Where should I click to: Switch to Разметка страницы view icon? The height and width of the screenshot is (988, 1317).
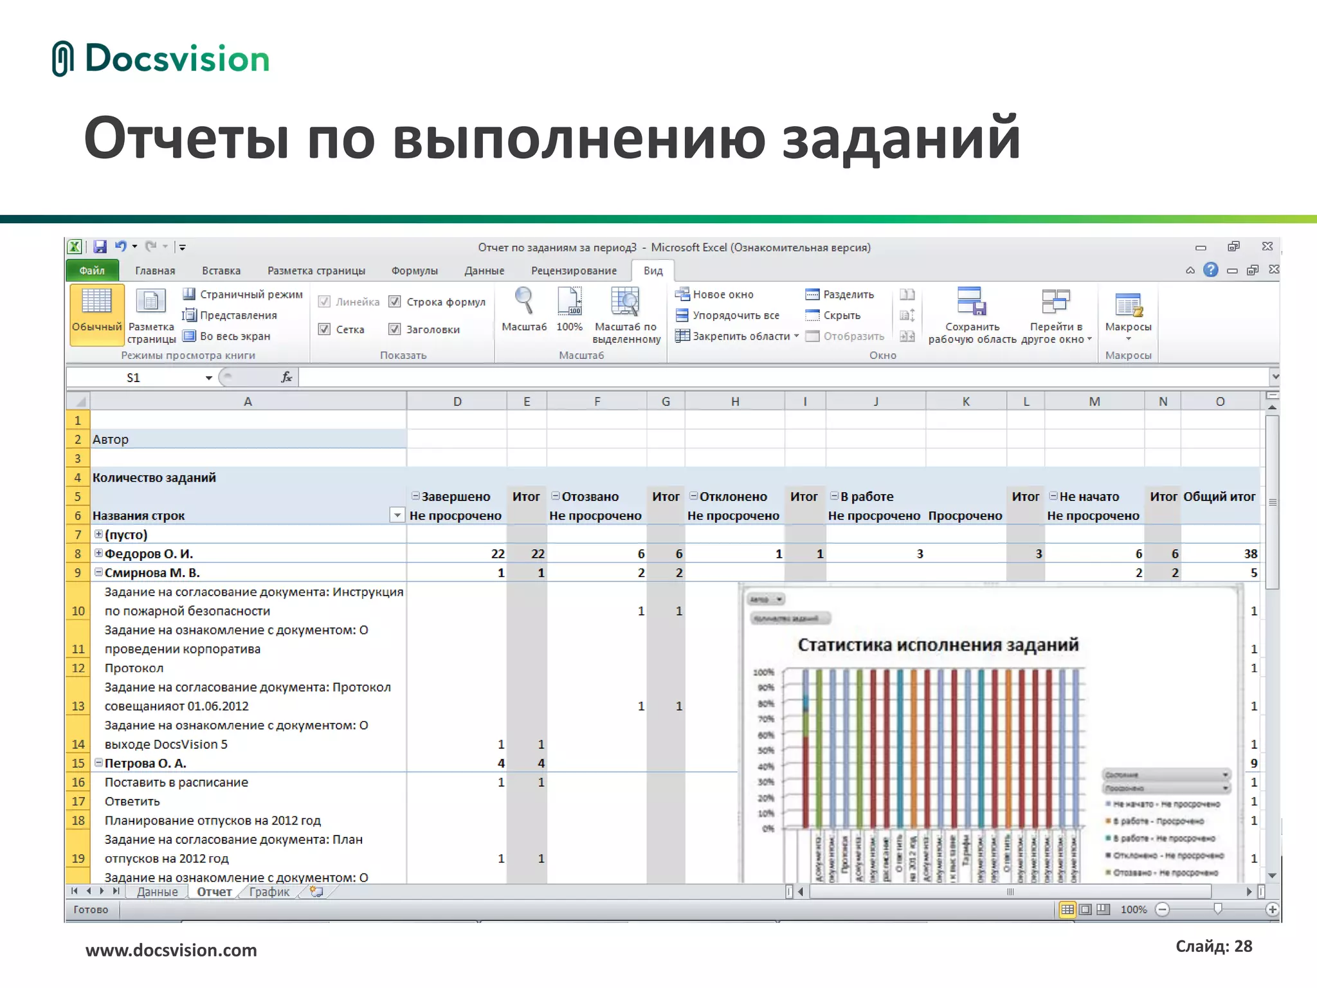(151, 315)
